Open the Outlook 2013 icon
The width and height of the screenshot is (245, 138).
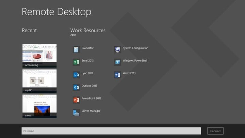click(76, 88)
